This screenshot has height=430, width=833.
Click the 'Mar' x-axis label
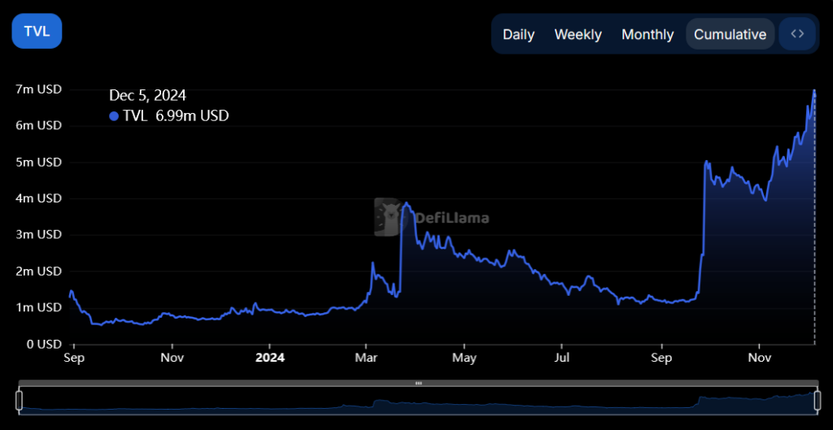pyautogui.click(x=366, y=358)
